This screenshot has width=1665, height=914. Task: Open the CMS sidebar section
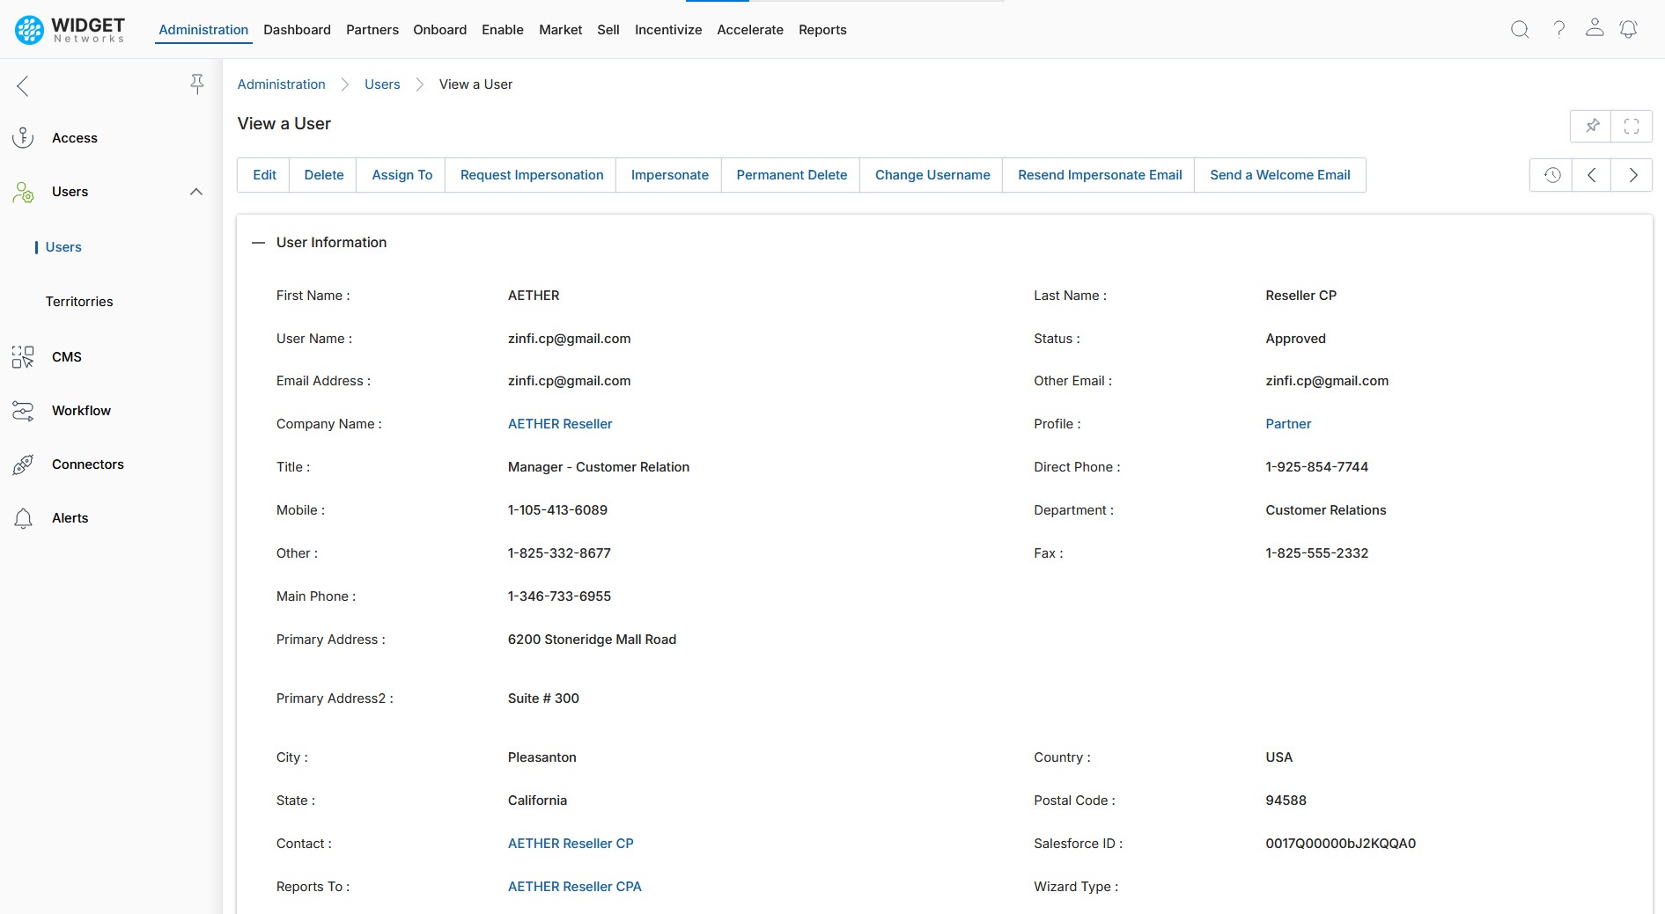pyautogui.click(x=67, y=357)
